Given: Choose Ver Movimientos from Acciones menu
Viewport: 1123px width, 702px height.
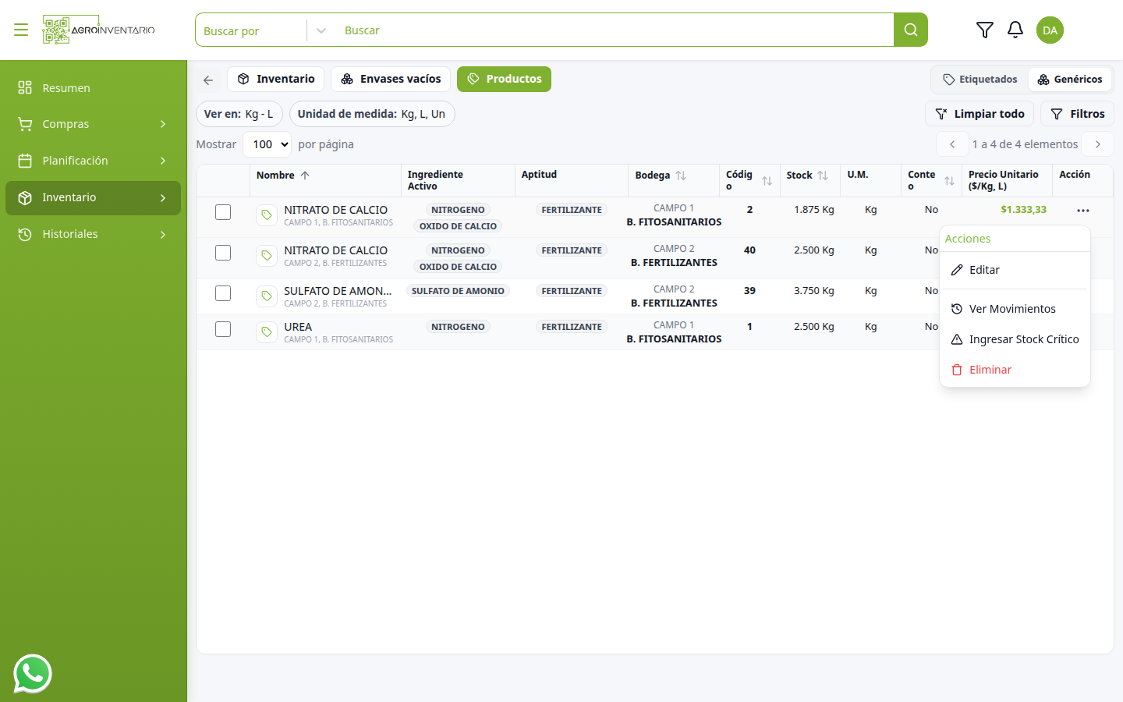Looking at the screenshot, I should click(x=1015, y=309).
